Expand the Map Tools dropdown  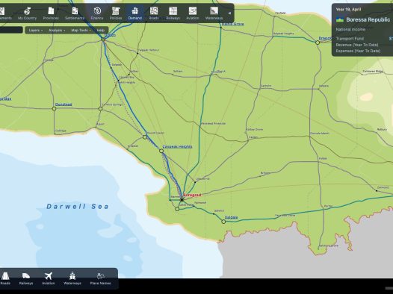tap(81, 31)
